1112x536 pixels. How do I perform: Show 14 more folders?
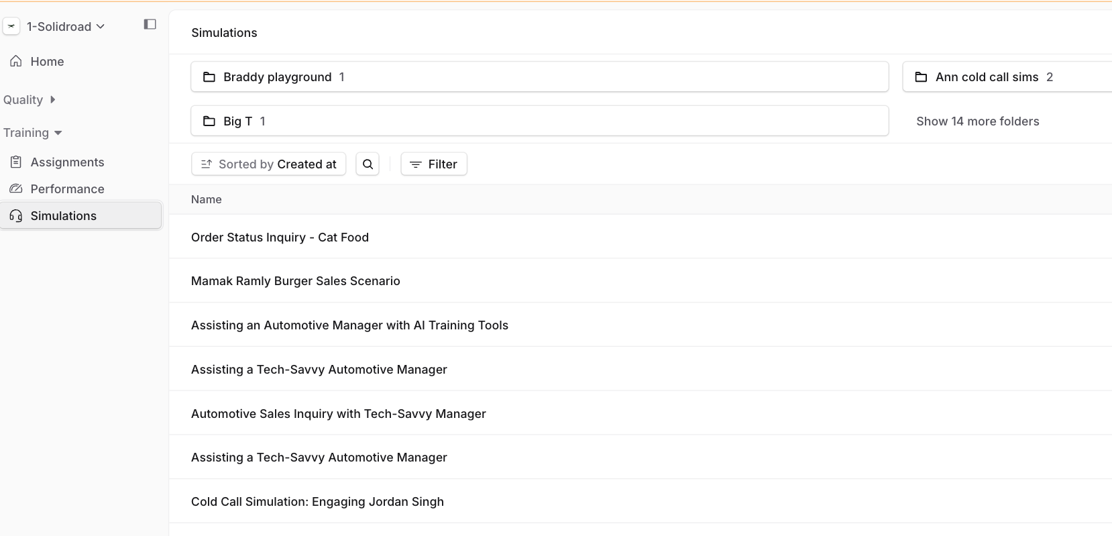click(977, 121)
